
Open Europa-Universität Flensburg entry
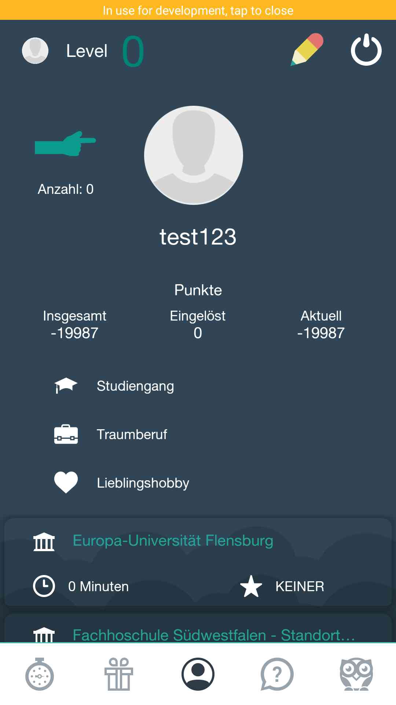pos(173,541)
